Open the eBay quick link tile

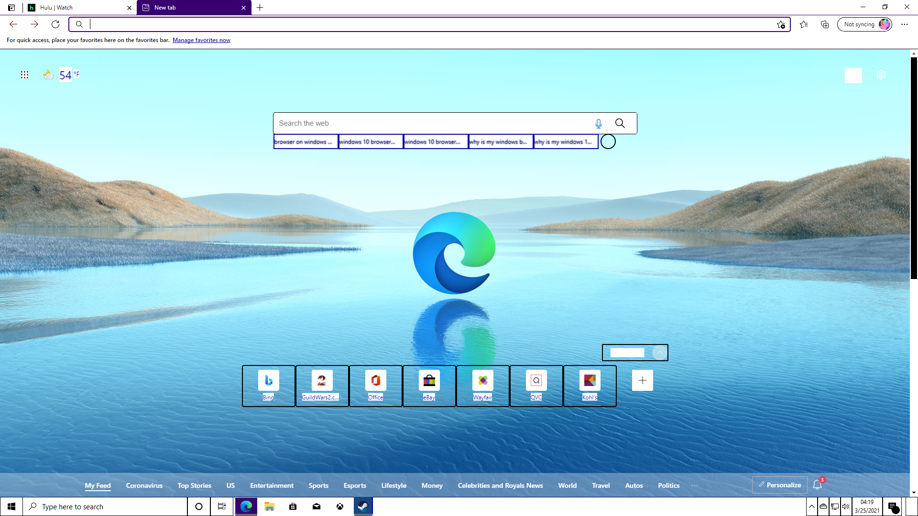click(x=429, y=386)
